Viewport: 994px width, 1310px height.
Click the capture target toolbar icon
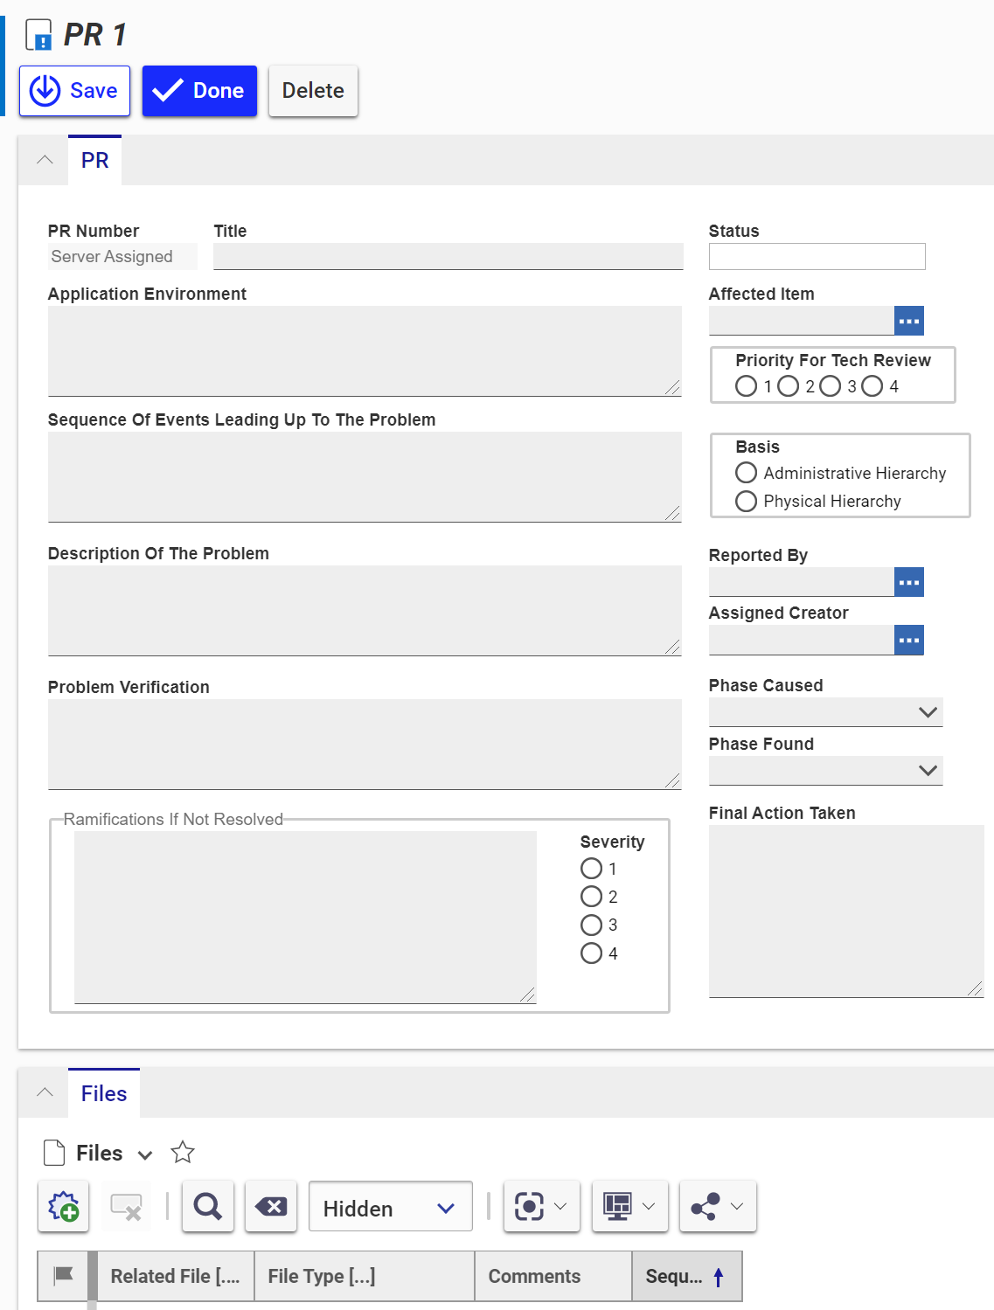tap(530, 1207)
